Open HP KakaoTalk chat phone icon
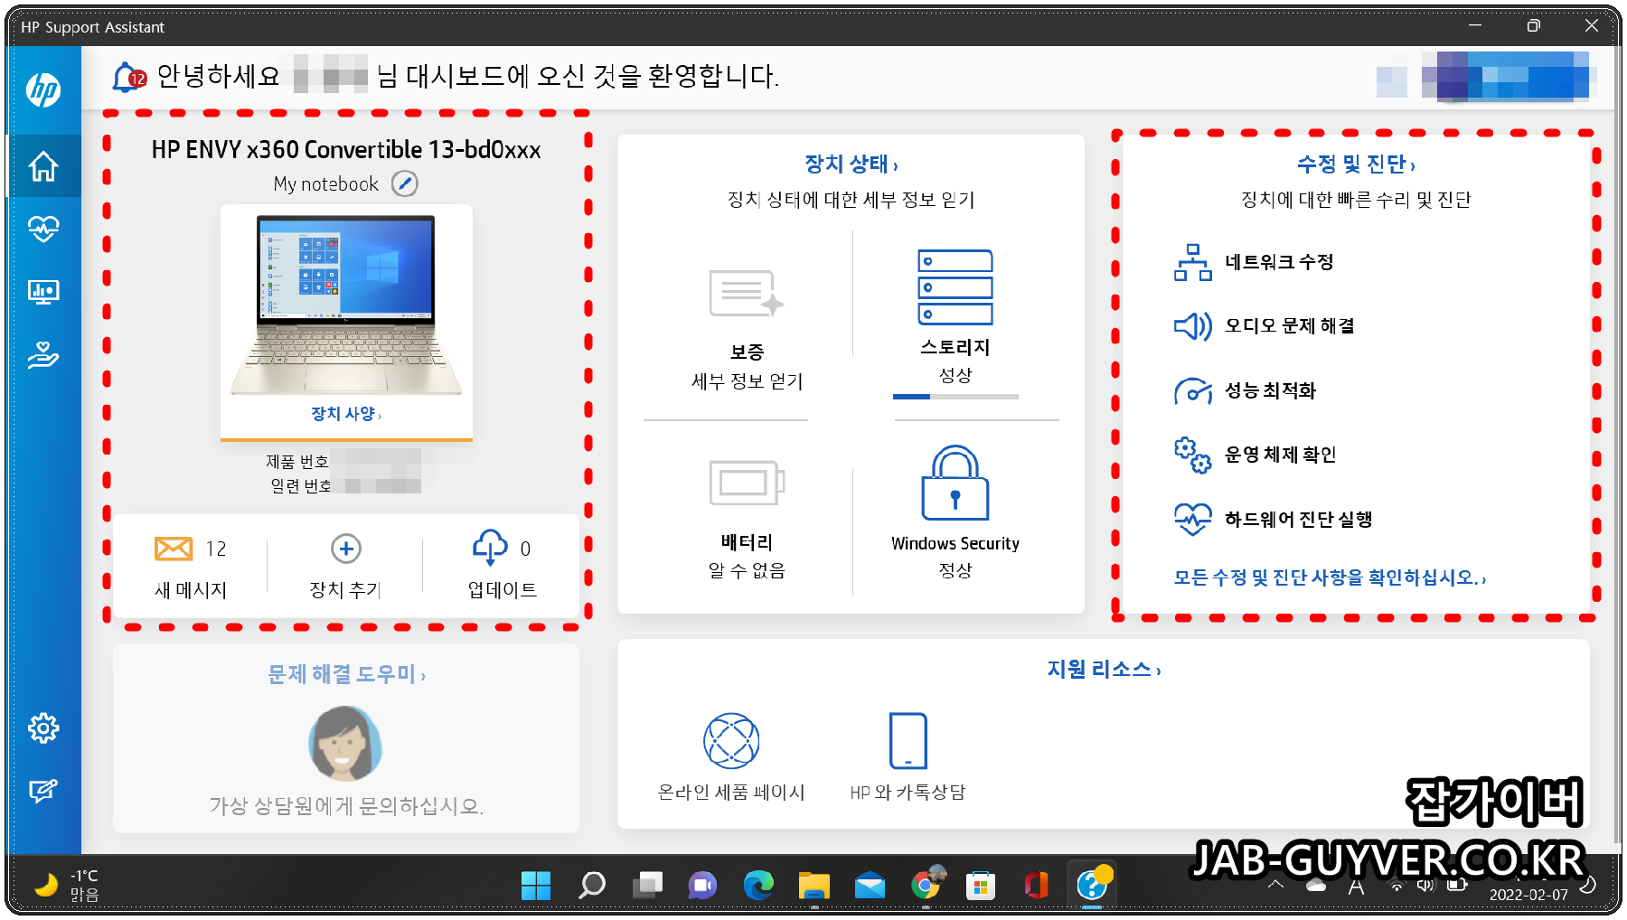Screen dimensions: 1627x920 (x=908, y=741)
